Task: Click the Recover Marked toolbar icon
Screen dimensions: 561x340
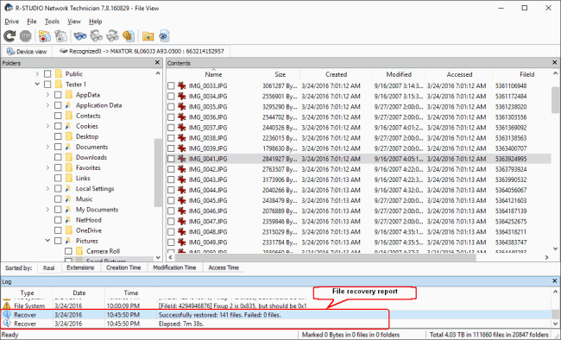Action: point(60,35)
